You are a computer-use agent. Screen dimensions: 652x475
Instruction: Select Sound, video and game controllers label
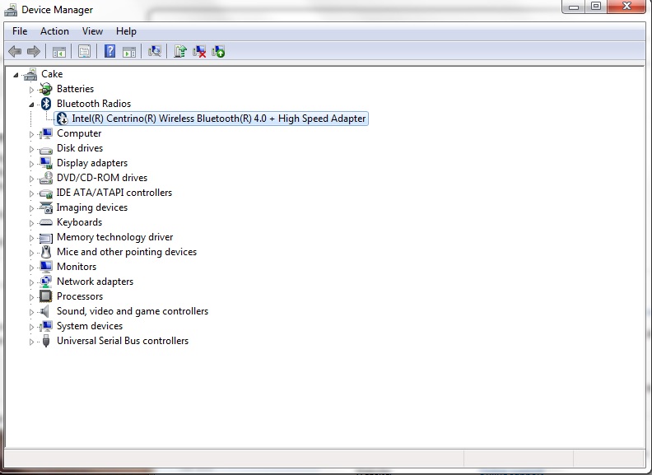tap(133, 311)
